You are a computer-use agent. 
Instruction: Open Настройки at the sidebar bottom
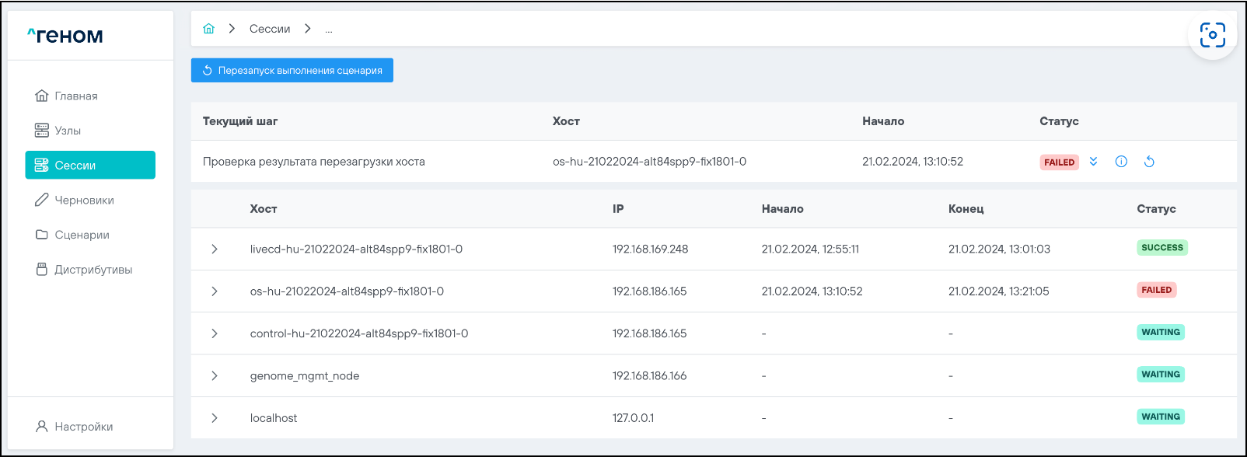point(83,427)
